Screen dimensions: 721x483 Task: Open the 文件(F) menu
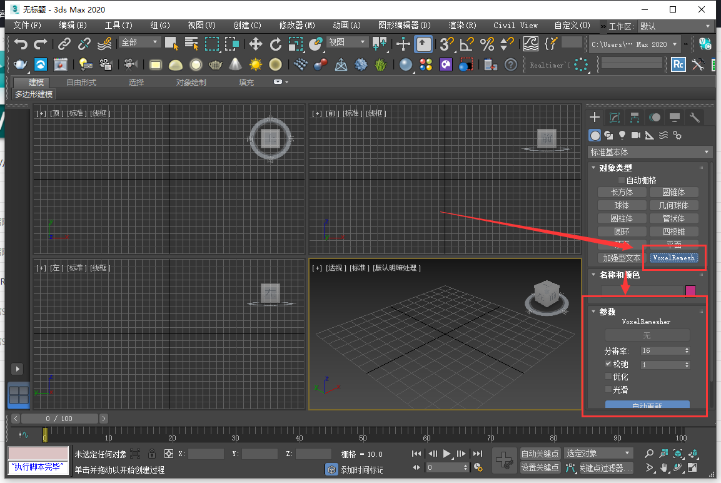click(27, 25)
